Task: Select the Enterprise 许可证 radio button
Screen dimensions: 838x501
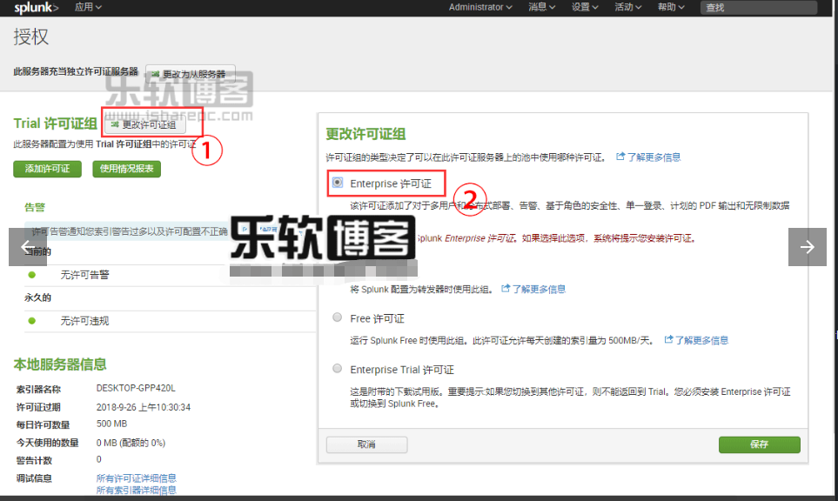Action: click(x=338, y=183)
